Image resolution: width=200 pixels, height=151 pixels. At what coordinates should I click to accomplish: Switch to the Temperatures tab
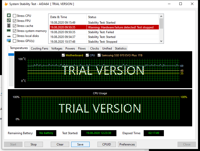pos(19,48)
